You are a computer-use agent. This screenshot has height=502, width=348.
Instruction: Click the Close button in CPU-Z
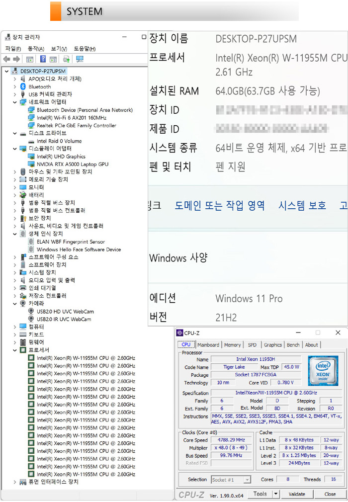point(330,494)
